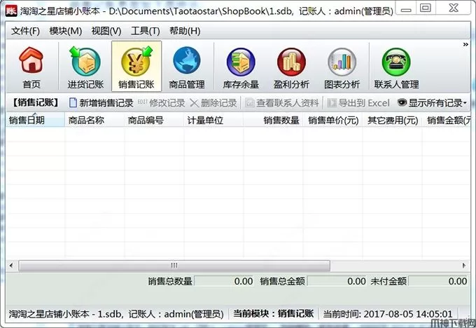Click status bar 当前时间 entry
Screen dimensions: 476x328
click(387, 314)
